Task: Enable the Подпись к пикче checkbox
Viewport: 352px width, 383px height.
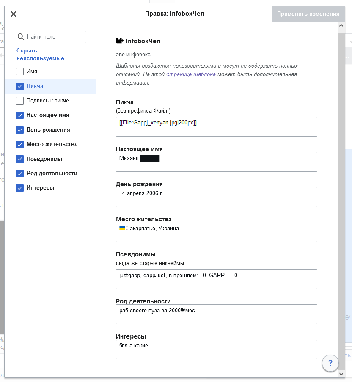Action: pos(20,101)
